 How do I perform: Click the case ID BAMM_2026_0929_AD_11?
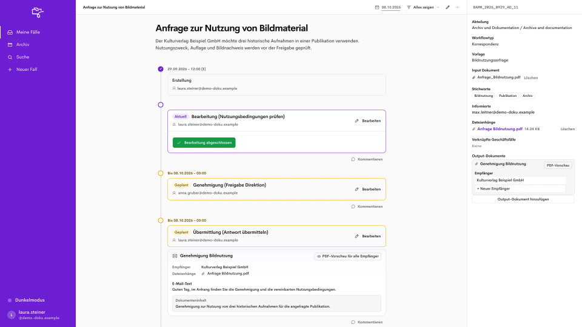click(x=495, y=7)
